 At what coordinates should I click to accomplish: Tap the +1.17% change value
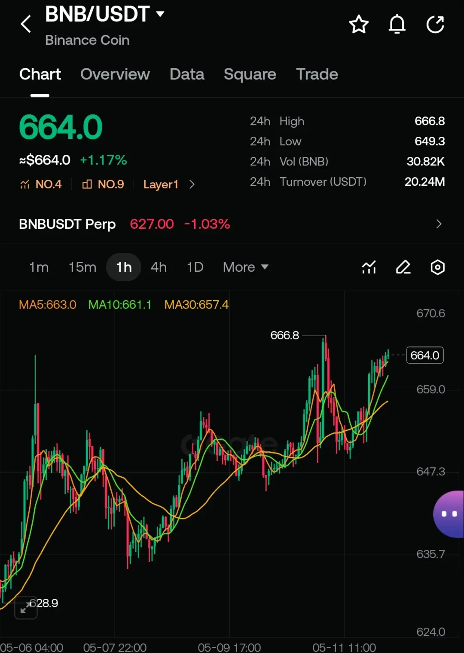click(x=104, y=160)
